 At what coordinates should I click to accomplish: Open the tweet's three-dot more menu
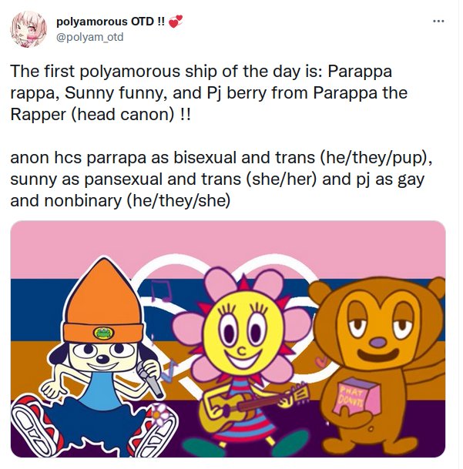click(438, 22)
